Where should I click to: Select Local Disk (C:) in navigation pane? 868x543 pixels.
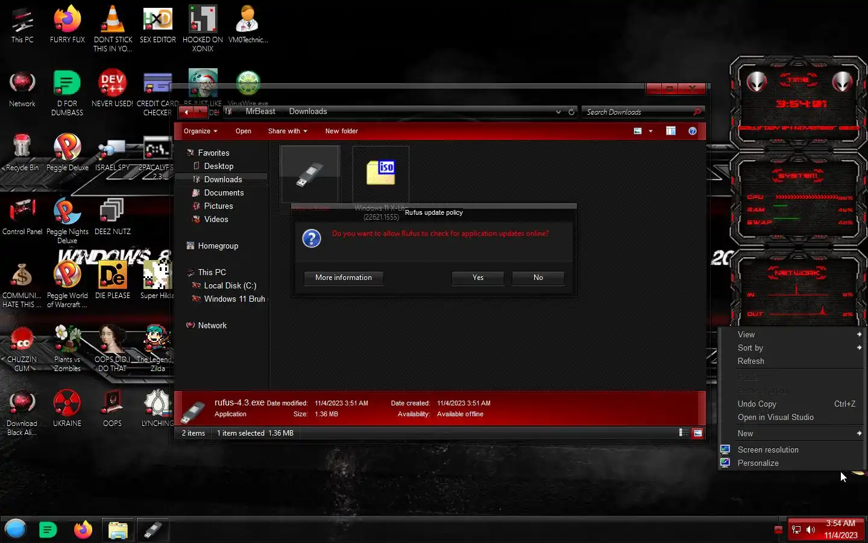click(x=230, y=286)
